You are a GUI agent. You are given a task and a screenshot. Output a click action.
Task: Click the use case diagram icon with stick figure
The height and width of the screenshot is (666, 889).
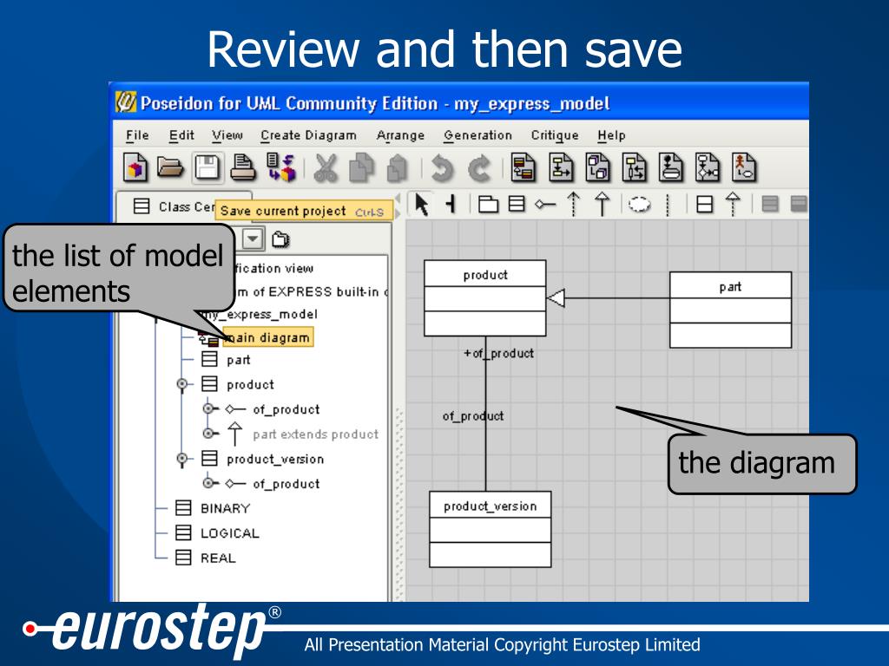tap(744, 167)
